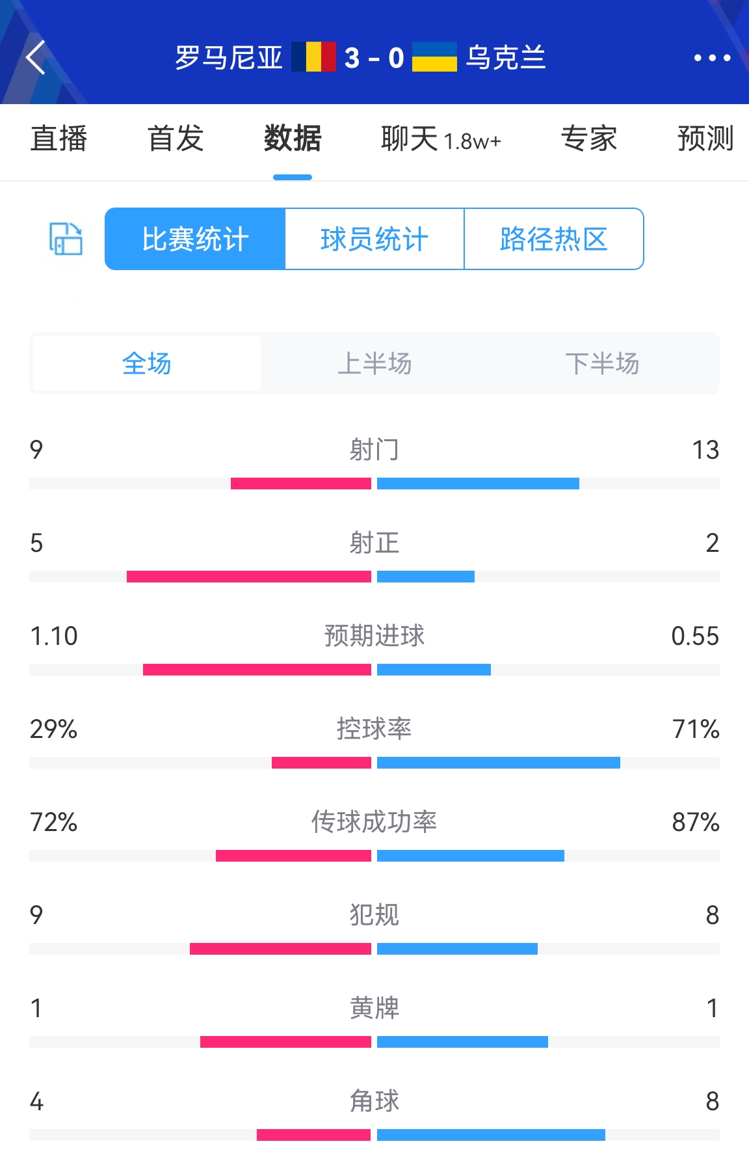Select 球员统计 segment

coord(374,239)
